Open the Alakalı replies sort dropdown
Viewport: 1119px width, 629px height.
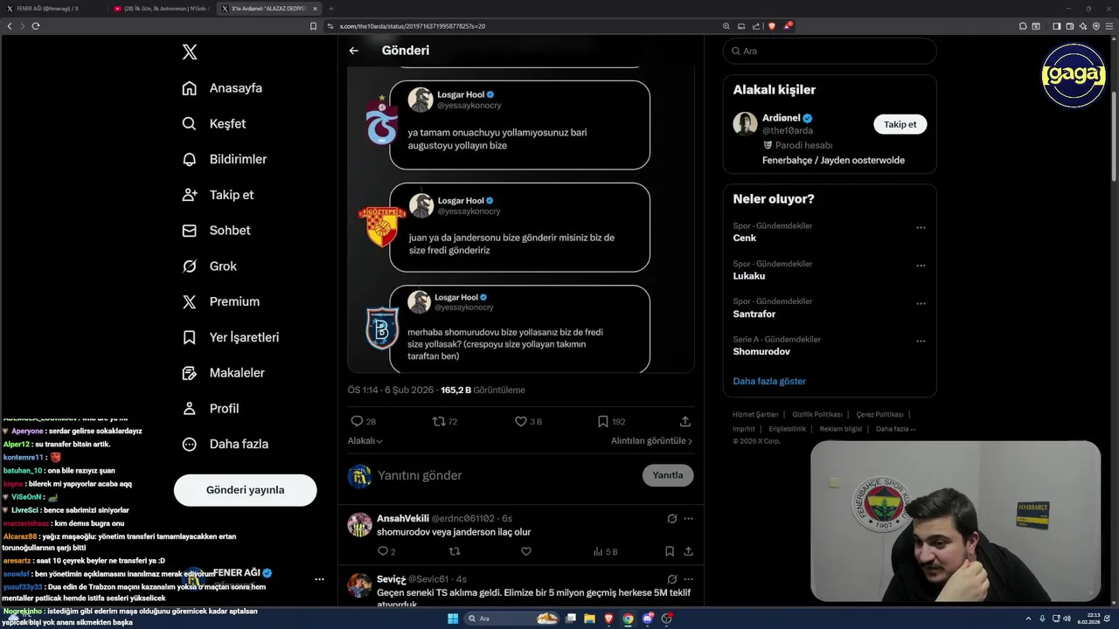click(365, 441)
